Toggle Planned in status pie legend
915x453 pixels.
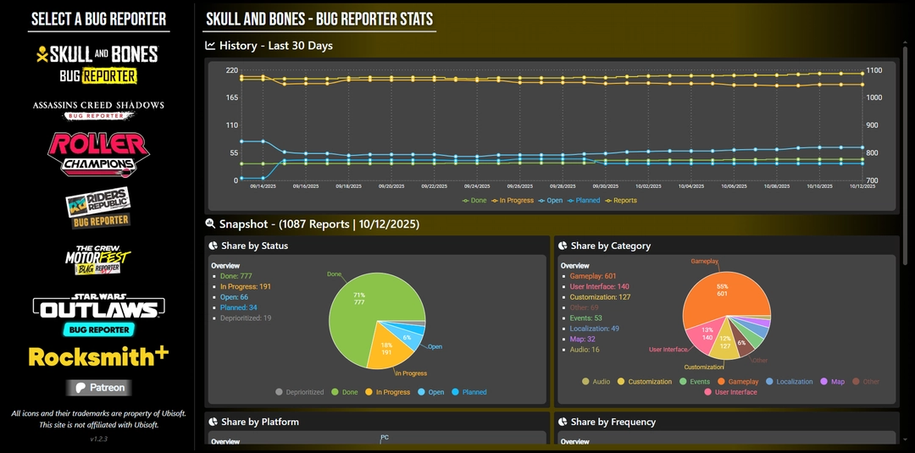469,392
